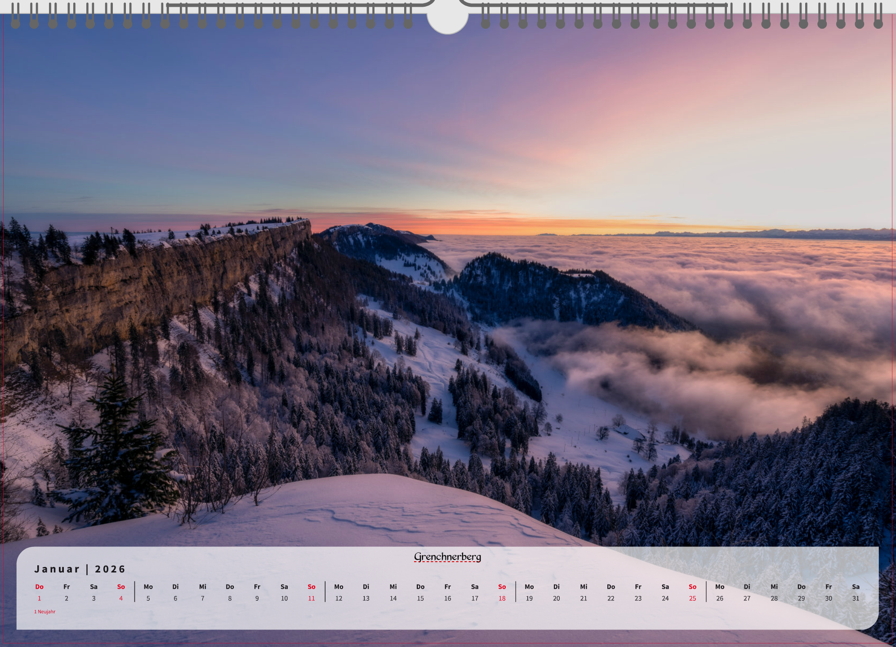Click the red Do label above date 1
Viewport: 896px width, 647px height.
[x=40, y=587]
